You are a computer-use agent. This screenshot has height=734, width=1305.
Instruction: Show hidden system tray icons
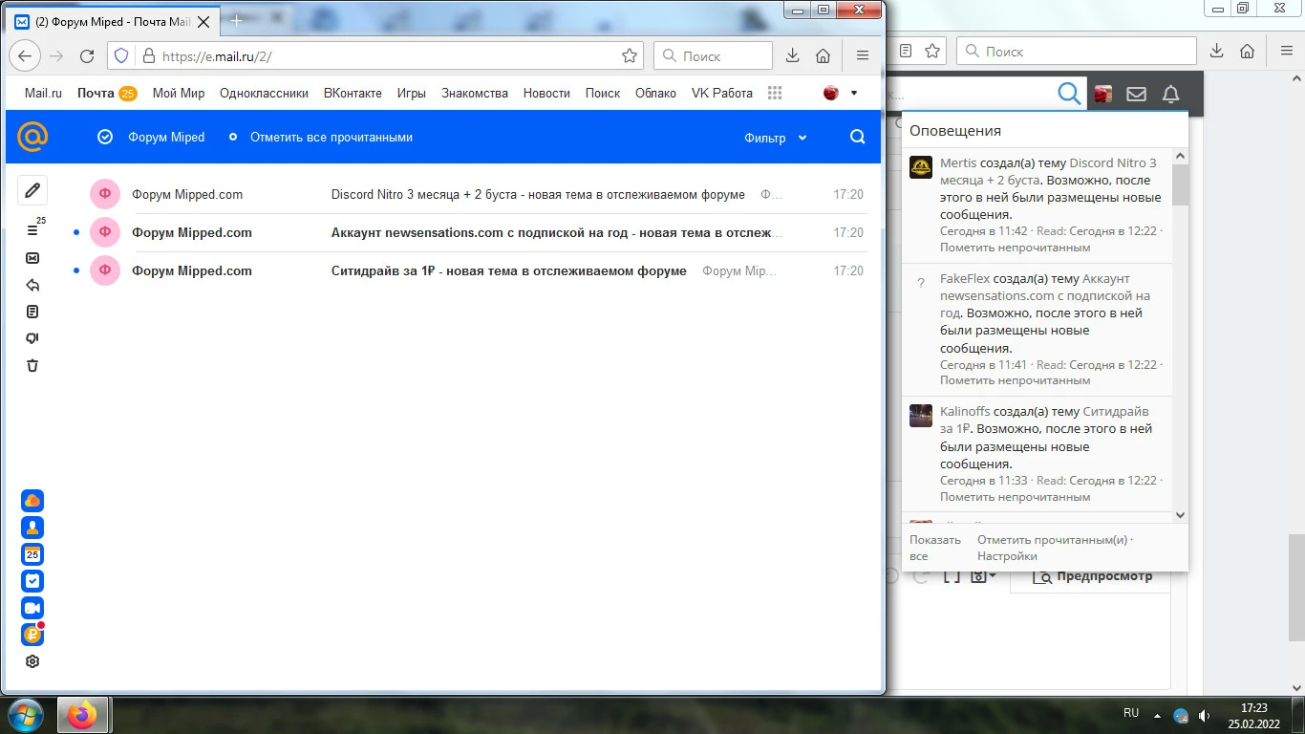1158,715
